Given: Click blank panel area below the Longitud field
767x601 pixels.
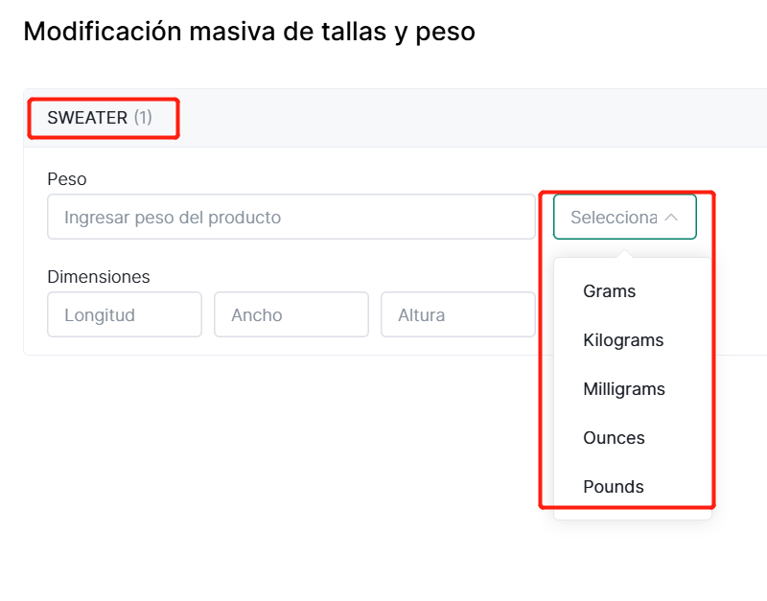Looking at the screenshot, I should pos(125,346).
